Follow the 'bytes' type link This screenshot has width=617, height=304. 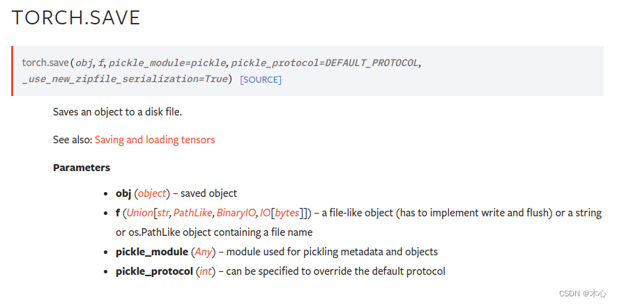coord(287,213)
